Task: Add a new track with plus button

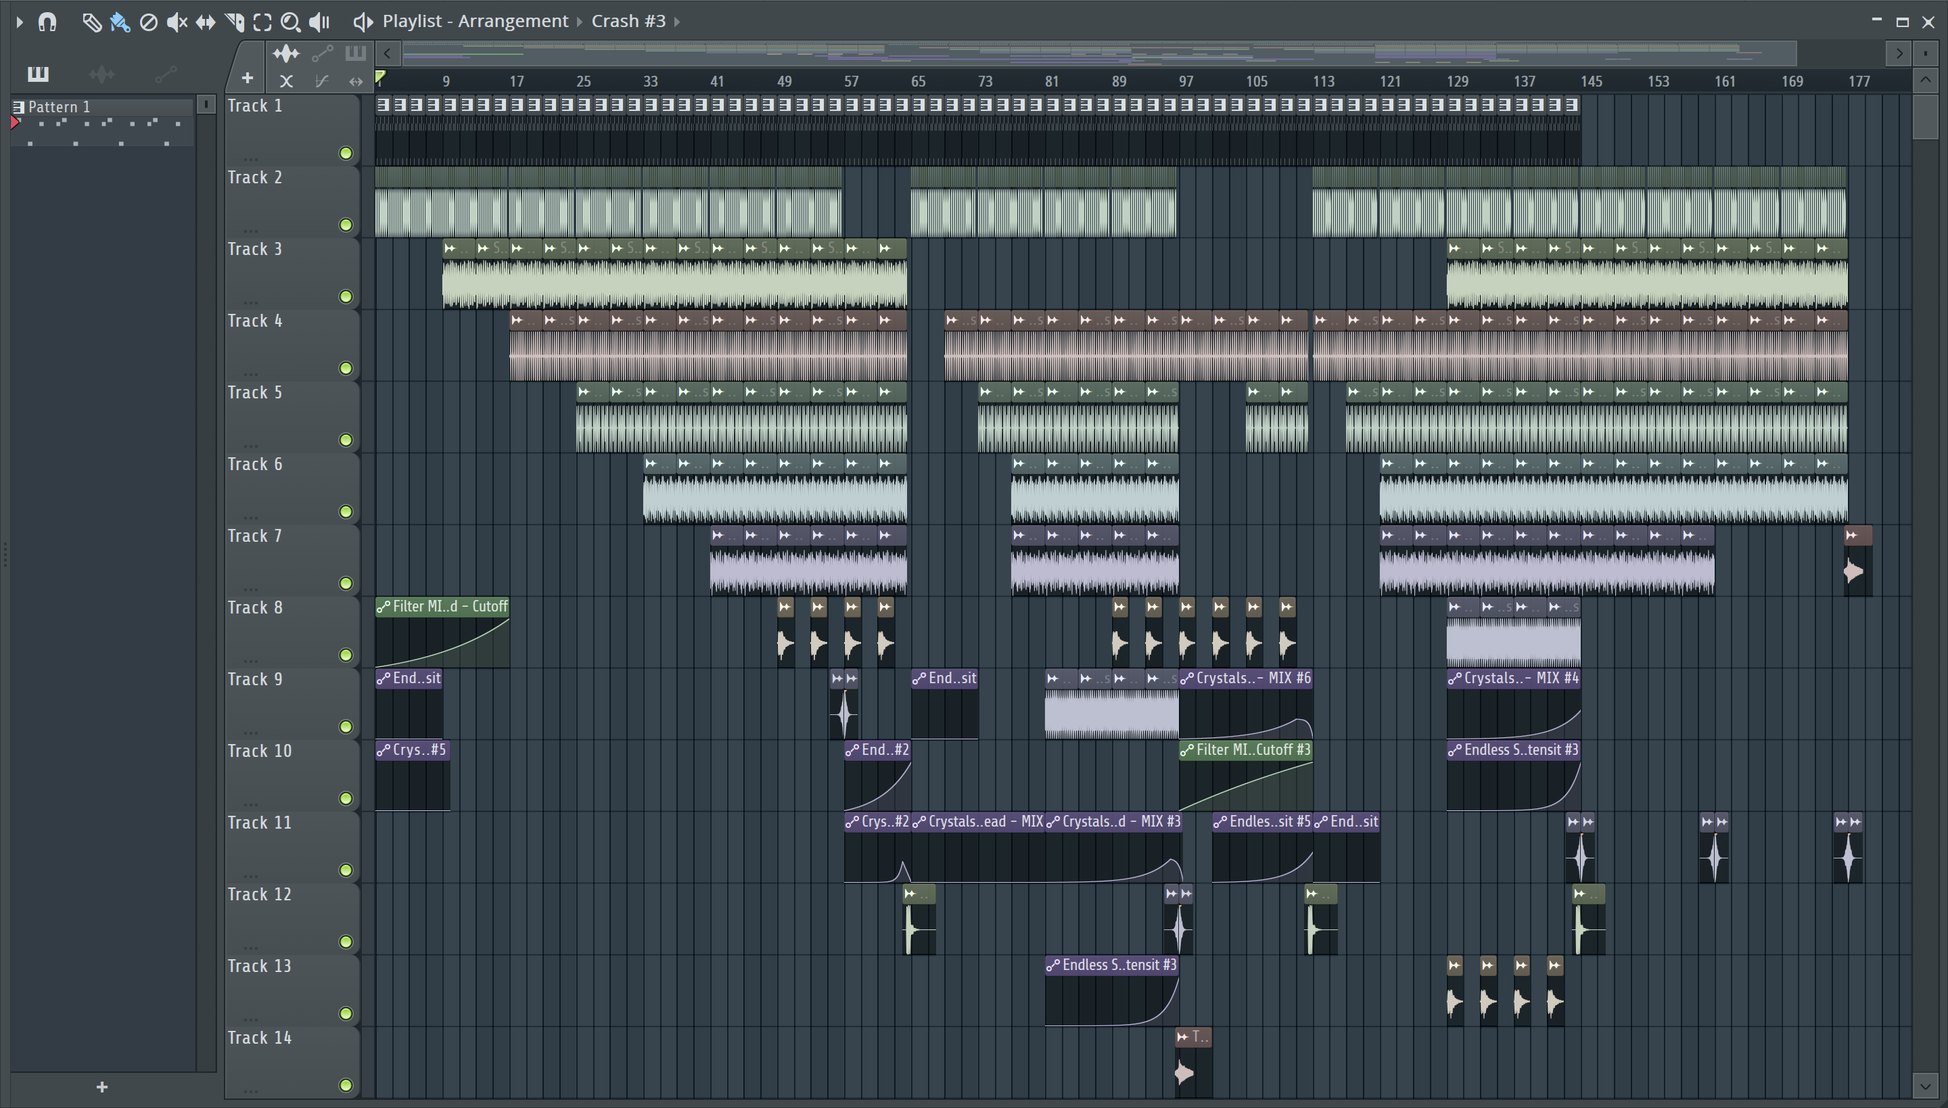Action: pos(248,78)
